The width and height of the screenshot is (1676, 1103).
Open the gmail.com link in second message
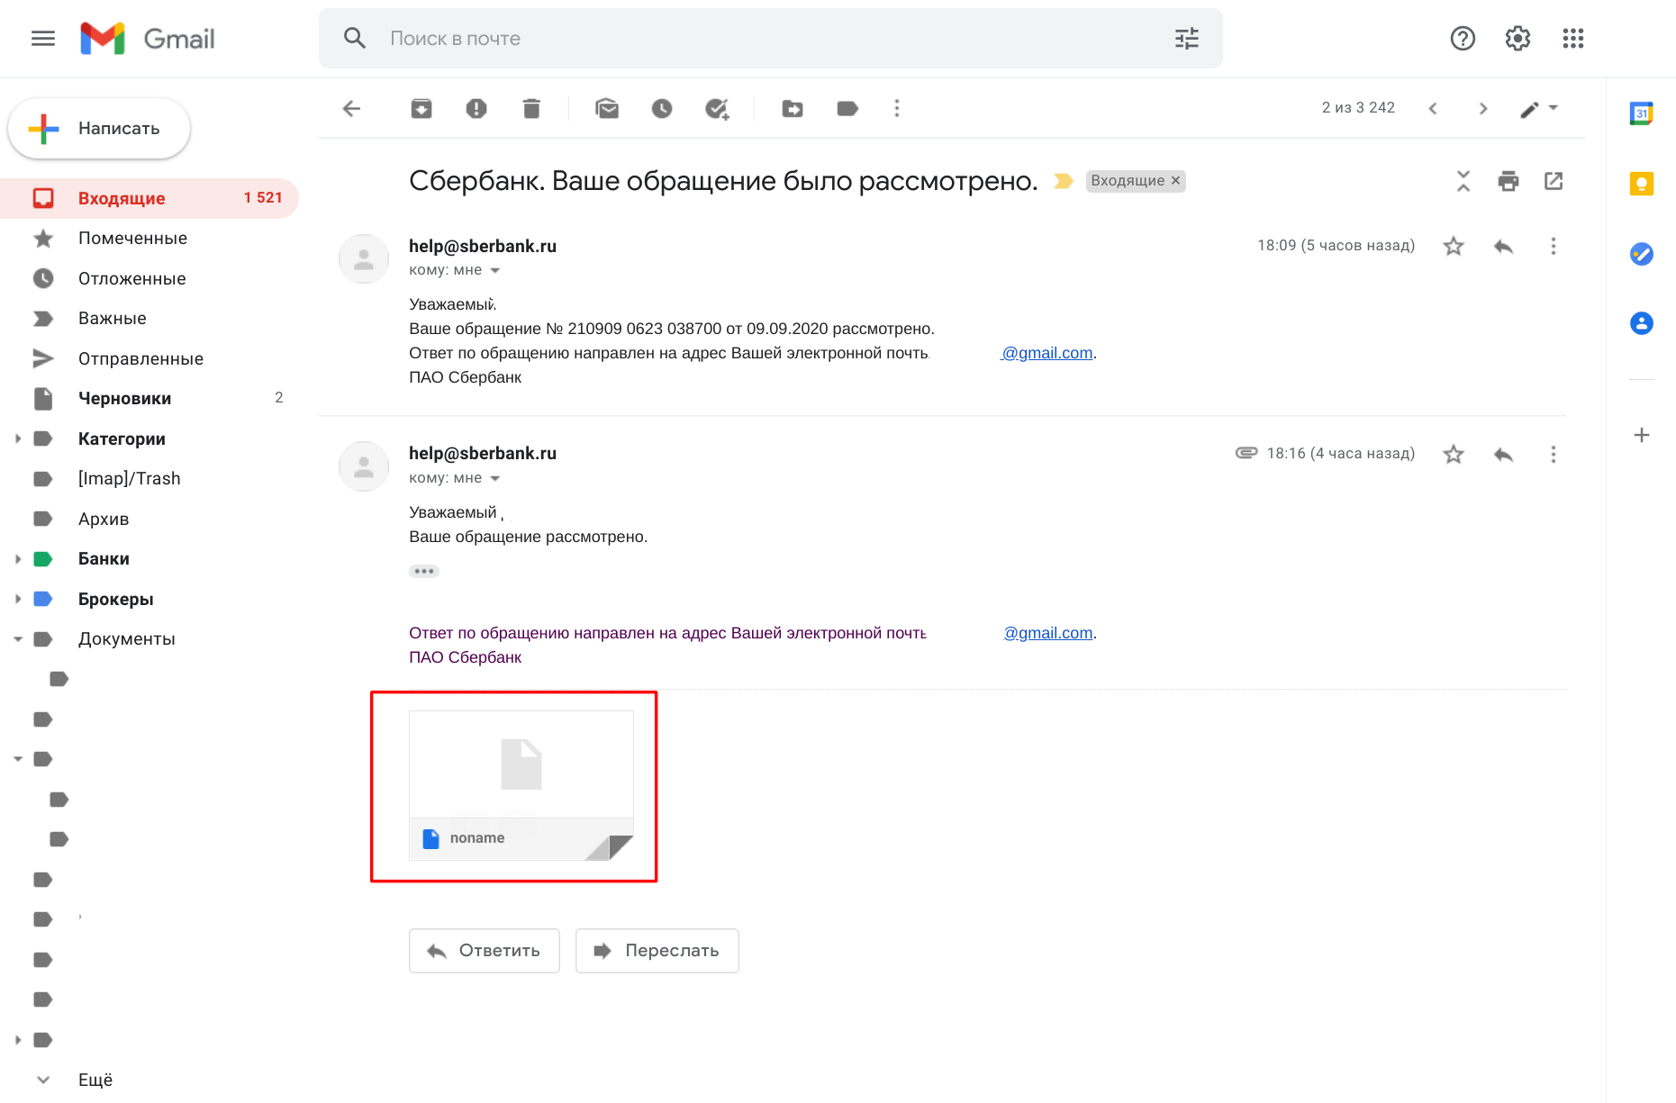pyautogui.click(x=1048, y=633)
